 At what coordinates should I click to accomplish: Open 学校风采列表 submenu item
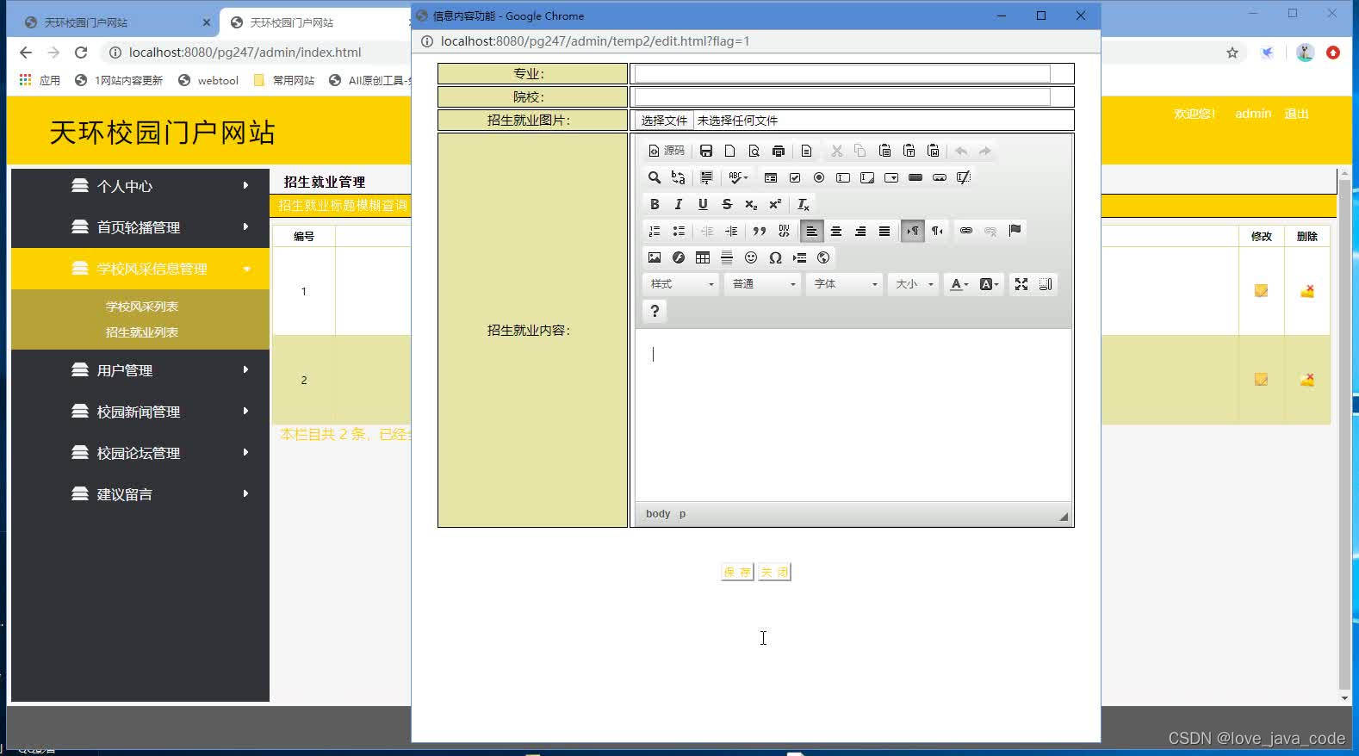pyautogui.click(x=142, y=307)
